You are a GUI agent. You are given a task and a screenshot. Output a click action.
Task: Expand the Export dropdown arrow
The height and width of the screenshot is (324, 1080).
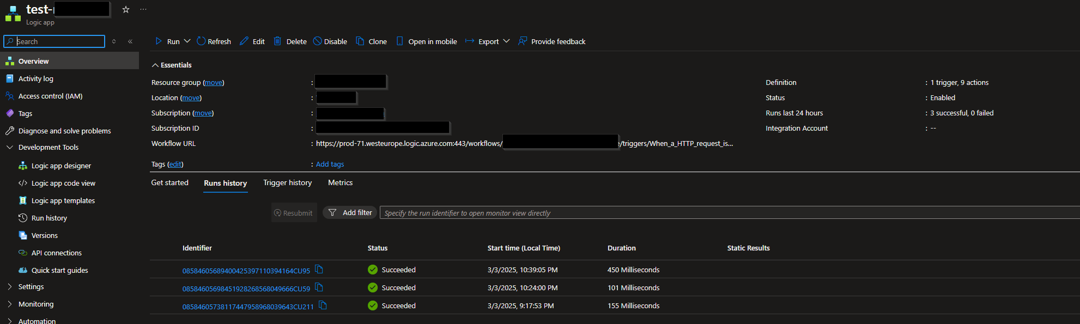(x=506, y=41)
